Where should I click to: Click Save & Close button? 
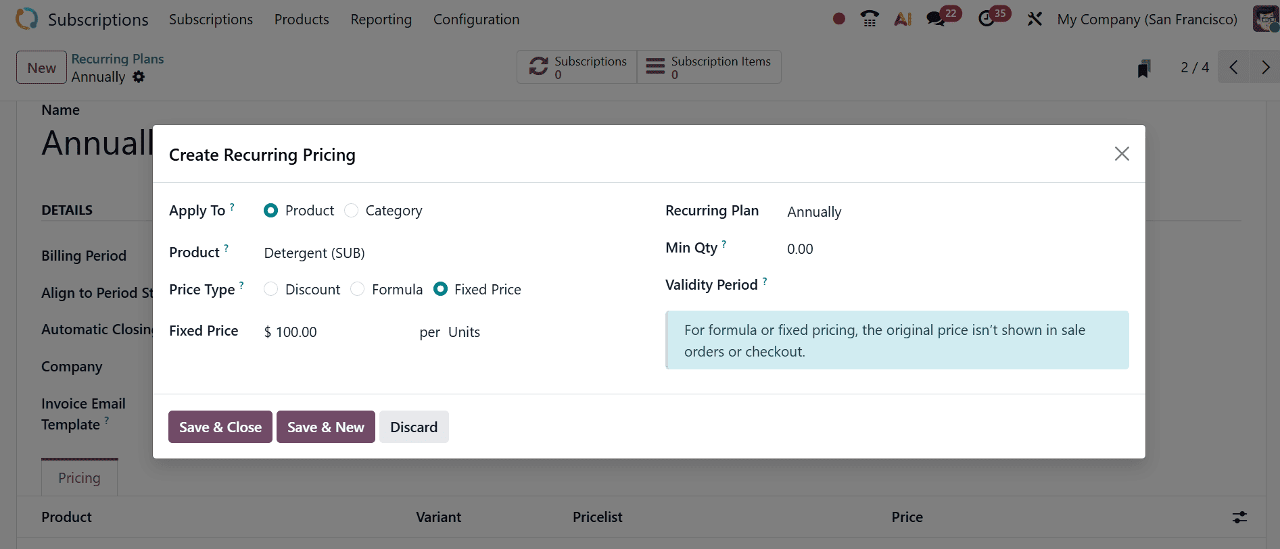click(220, 427)
